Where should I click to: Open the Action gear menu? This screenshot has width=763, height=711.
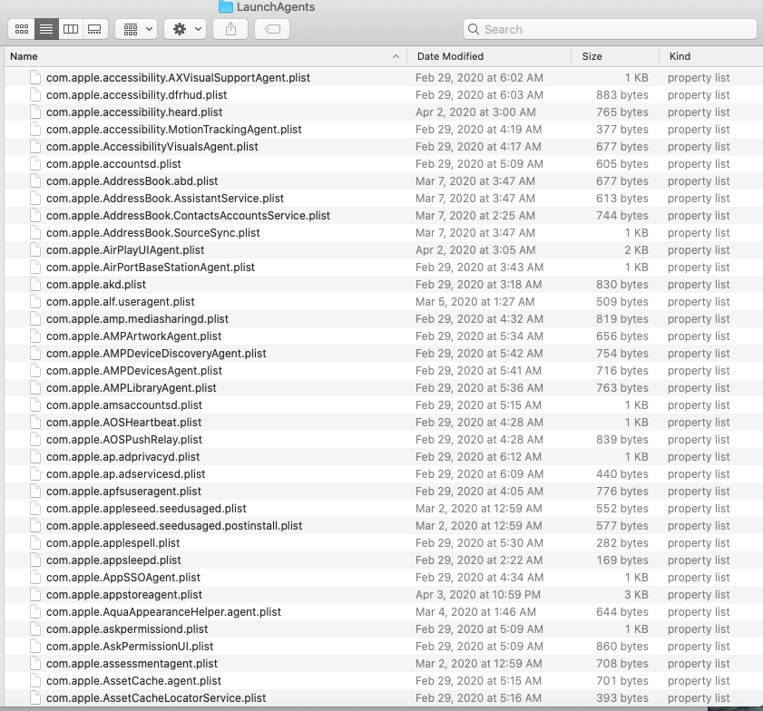185,29
